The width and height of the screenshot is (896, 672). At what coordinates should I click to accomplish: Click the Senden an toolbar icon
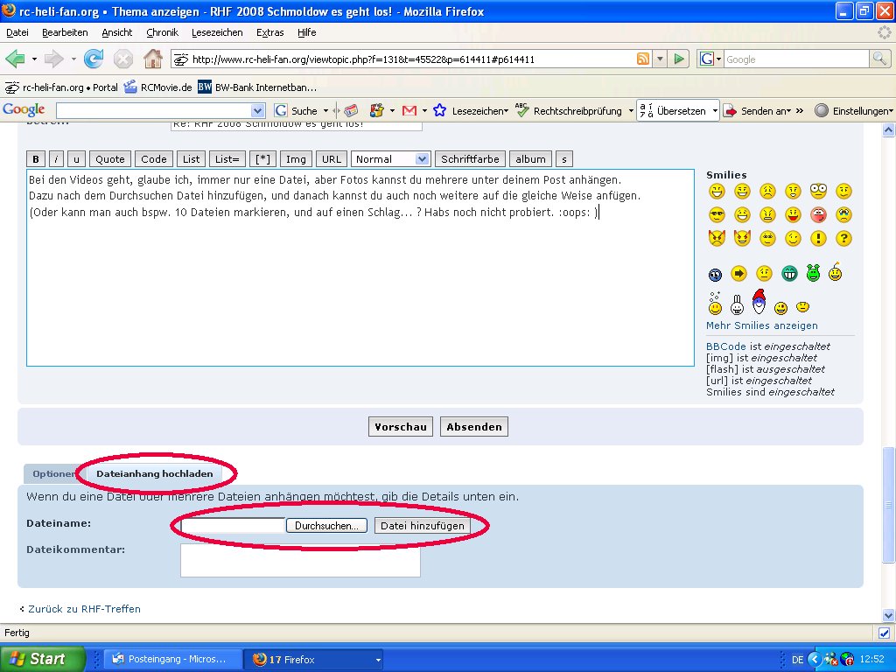tap(730, 111)
